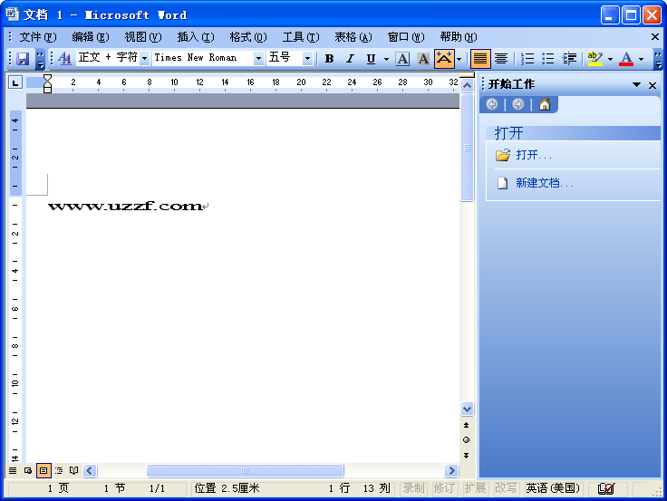Screen dimensions: 667x501
Task: Switch to Print Layout view icon
Action: pos(43,470)
